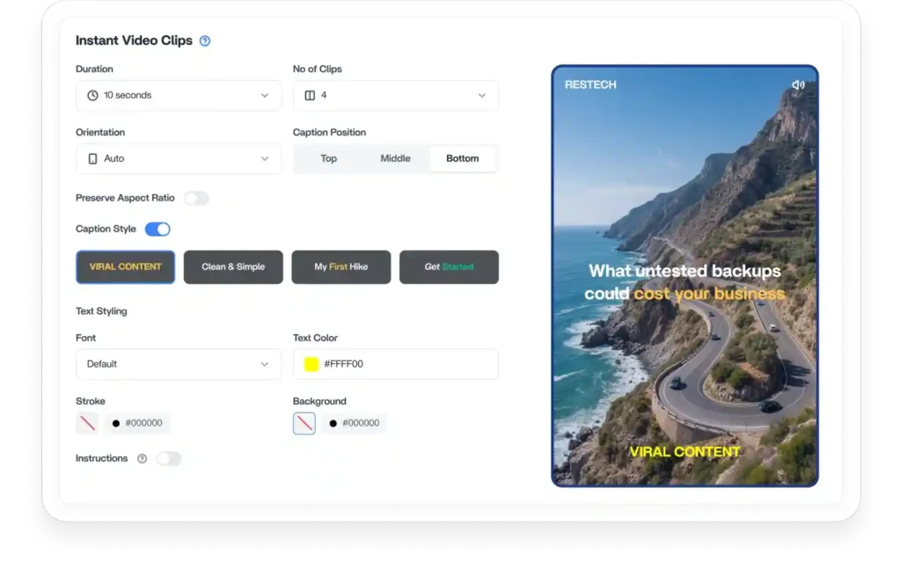Set caption position to Top
The image size is (901, 561).
click(329, 158)
